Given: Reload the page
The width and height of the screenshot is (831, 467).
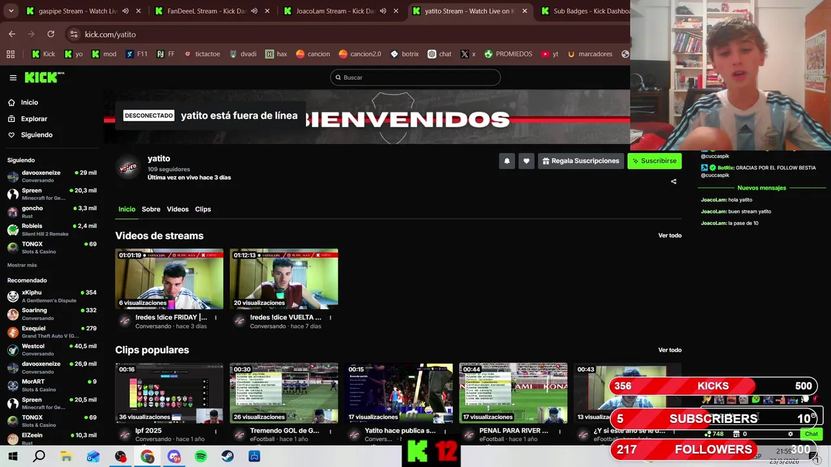Looking at the screenshot, I should [51, 34].
